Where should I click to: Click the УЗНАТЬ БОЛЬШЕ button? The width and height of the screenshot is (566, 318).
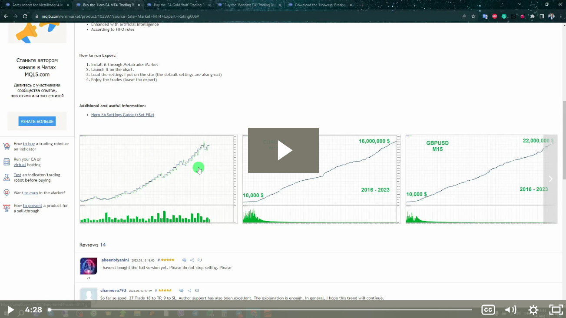(x=37, y=121)
